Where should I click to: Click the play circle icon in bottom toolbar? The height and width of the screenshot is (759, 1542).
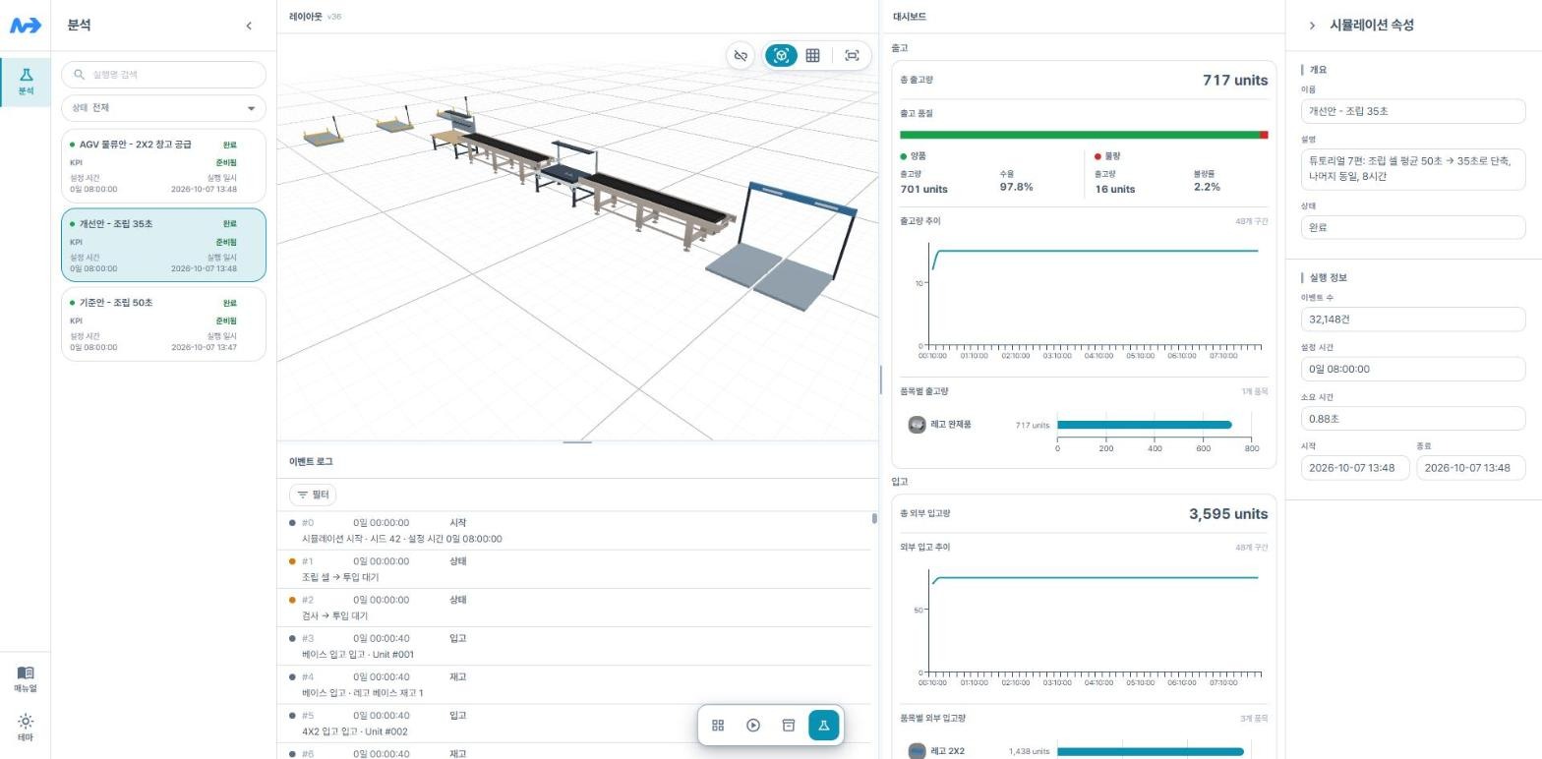pos(753,726)
